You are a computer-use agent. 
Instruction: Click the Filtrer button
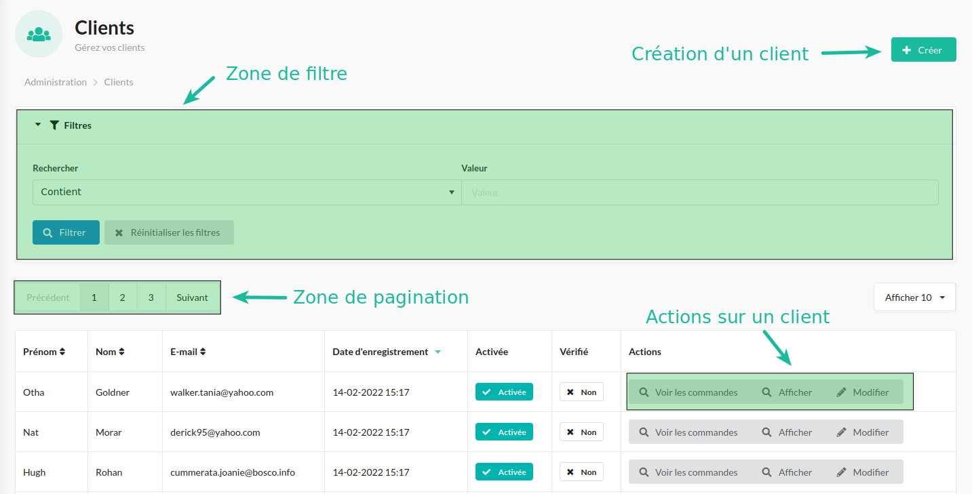66,232
